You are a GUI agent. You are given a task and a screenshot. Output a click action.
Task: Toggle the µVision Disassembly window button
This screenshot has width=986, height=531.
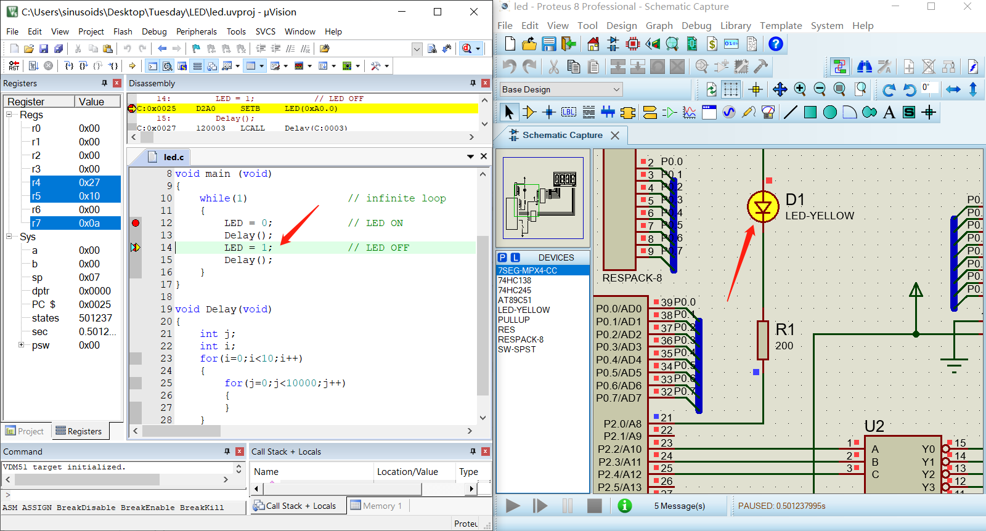167,66
